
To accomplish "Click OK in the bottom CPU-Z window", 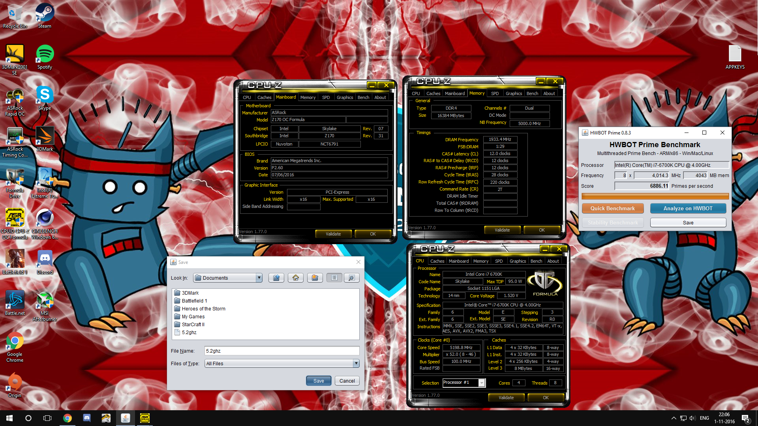I will click(x=546, y=398).
